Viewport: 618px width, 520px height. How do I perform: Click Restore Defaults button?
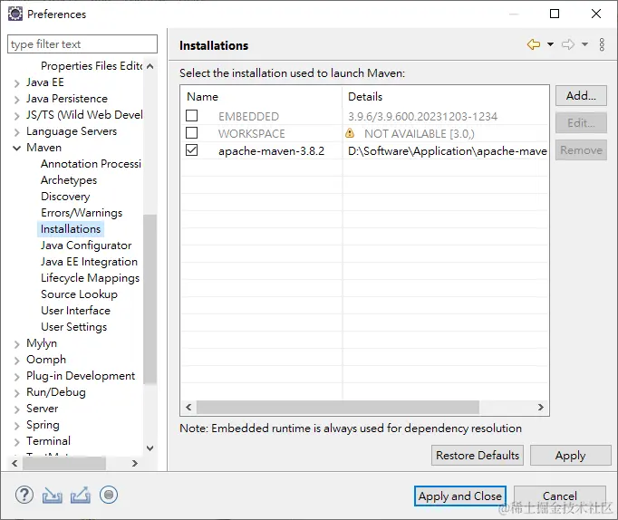tap(478, 456)
